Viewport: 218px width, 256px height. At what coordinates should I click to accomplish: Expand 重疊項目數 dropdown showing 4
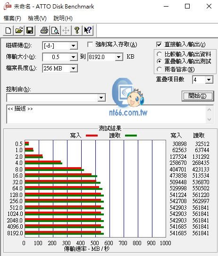pyautogui.click(x=209, y=80)
